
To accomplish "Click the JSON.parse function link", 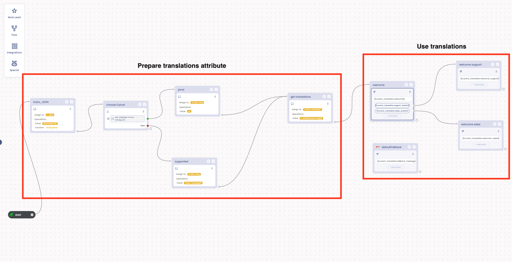I will [52, 128].
